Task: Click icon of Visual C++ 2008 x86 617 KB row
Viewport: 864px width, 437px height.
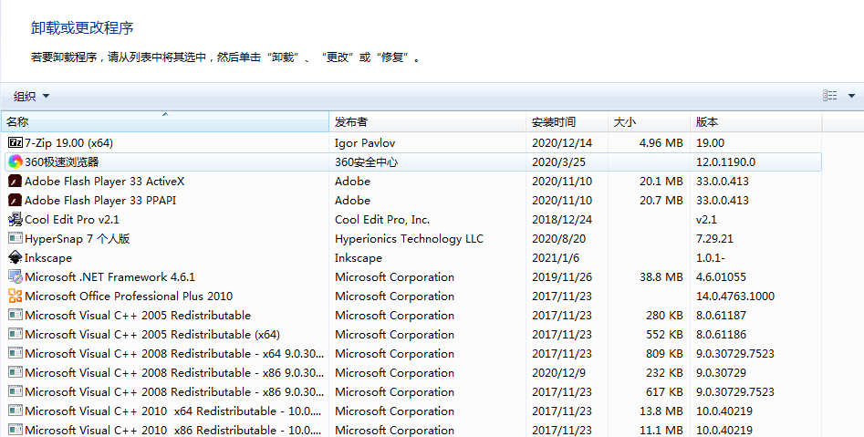Action: click(x=16, y=391)
